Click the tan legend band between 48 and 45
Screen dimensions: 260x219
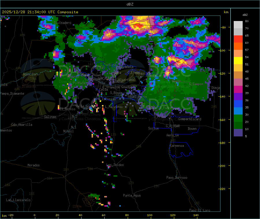(x=238, y=75)
